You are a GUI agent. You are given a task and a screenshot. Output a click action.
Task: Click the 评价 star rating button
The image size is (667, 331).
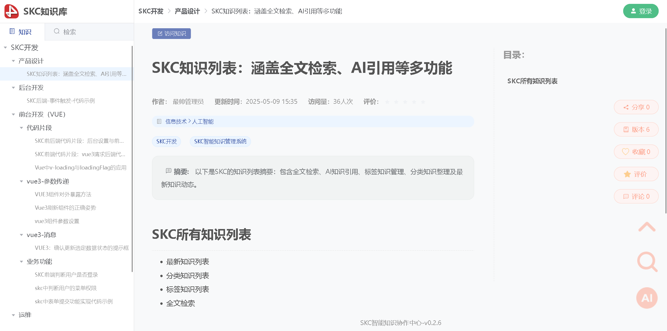tap(636, 174)
